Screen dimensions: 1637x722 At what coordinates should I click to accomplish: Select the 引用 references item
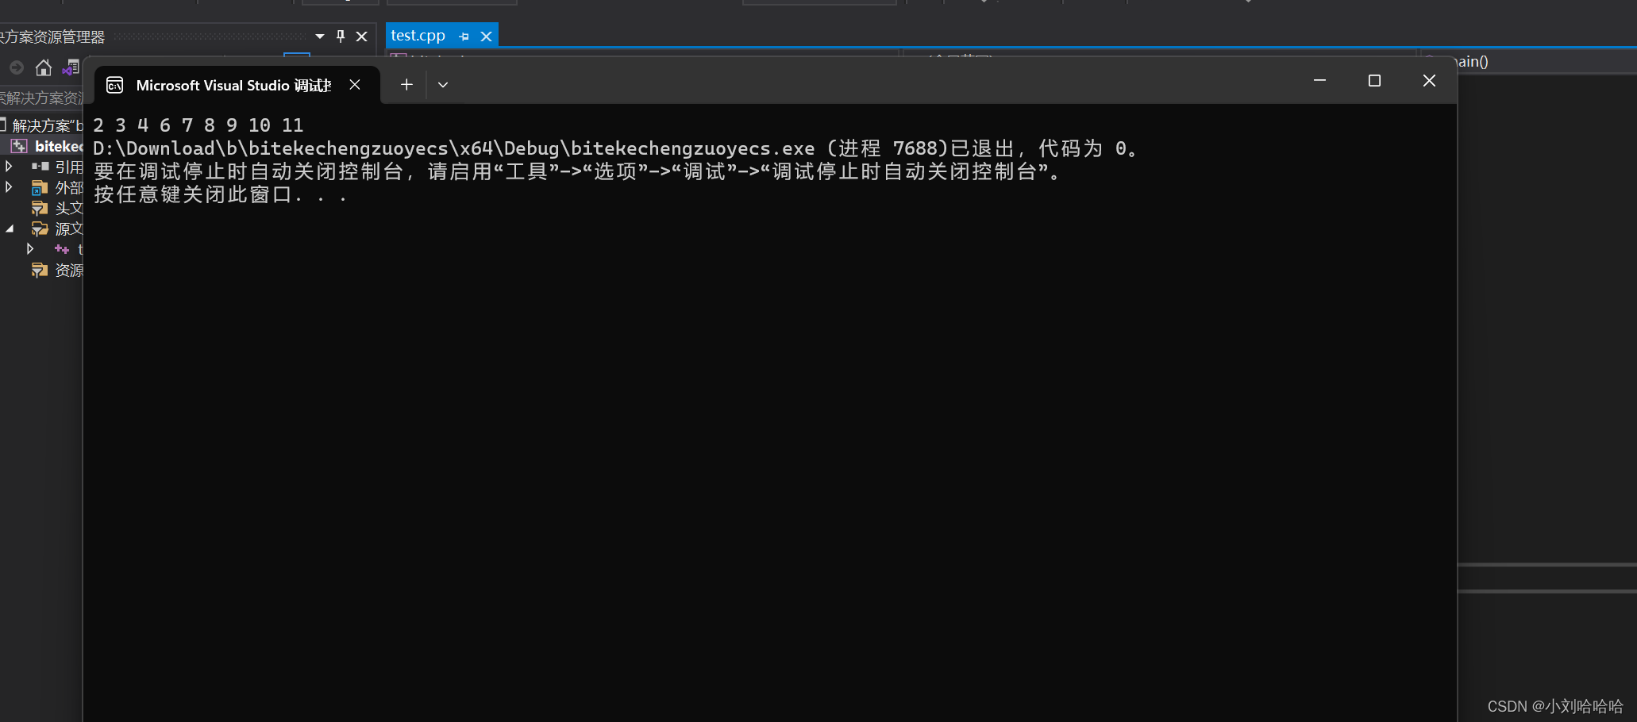coord(69,167)
